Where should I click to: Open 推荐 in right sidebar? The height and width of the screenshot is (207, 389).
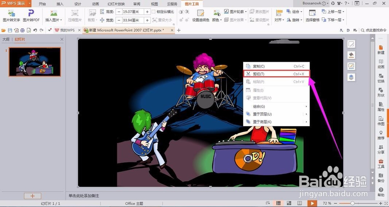[x=381, y=135]
